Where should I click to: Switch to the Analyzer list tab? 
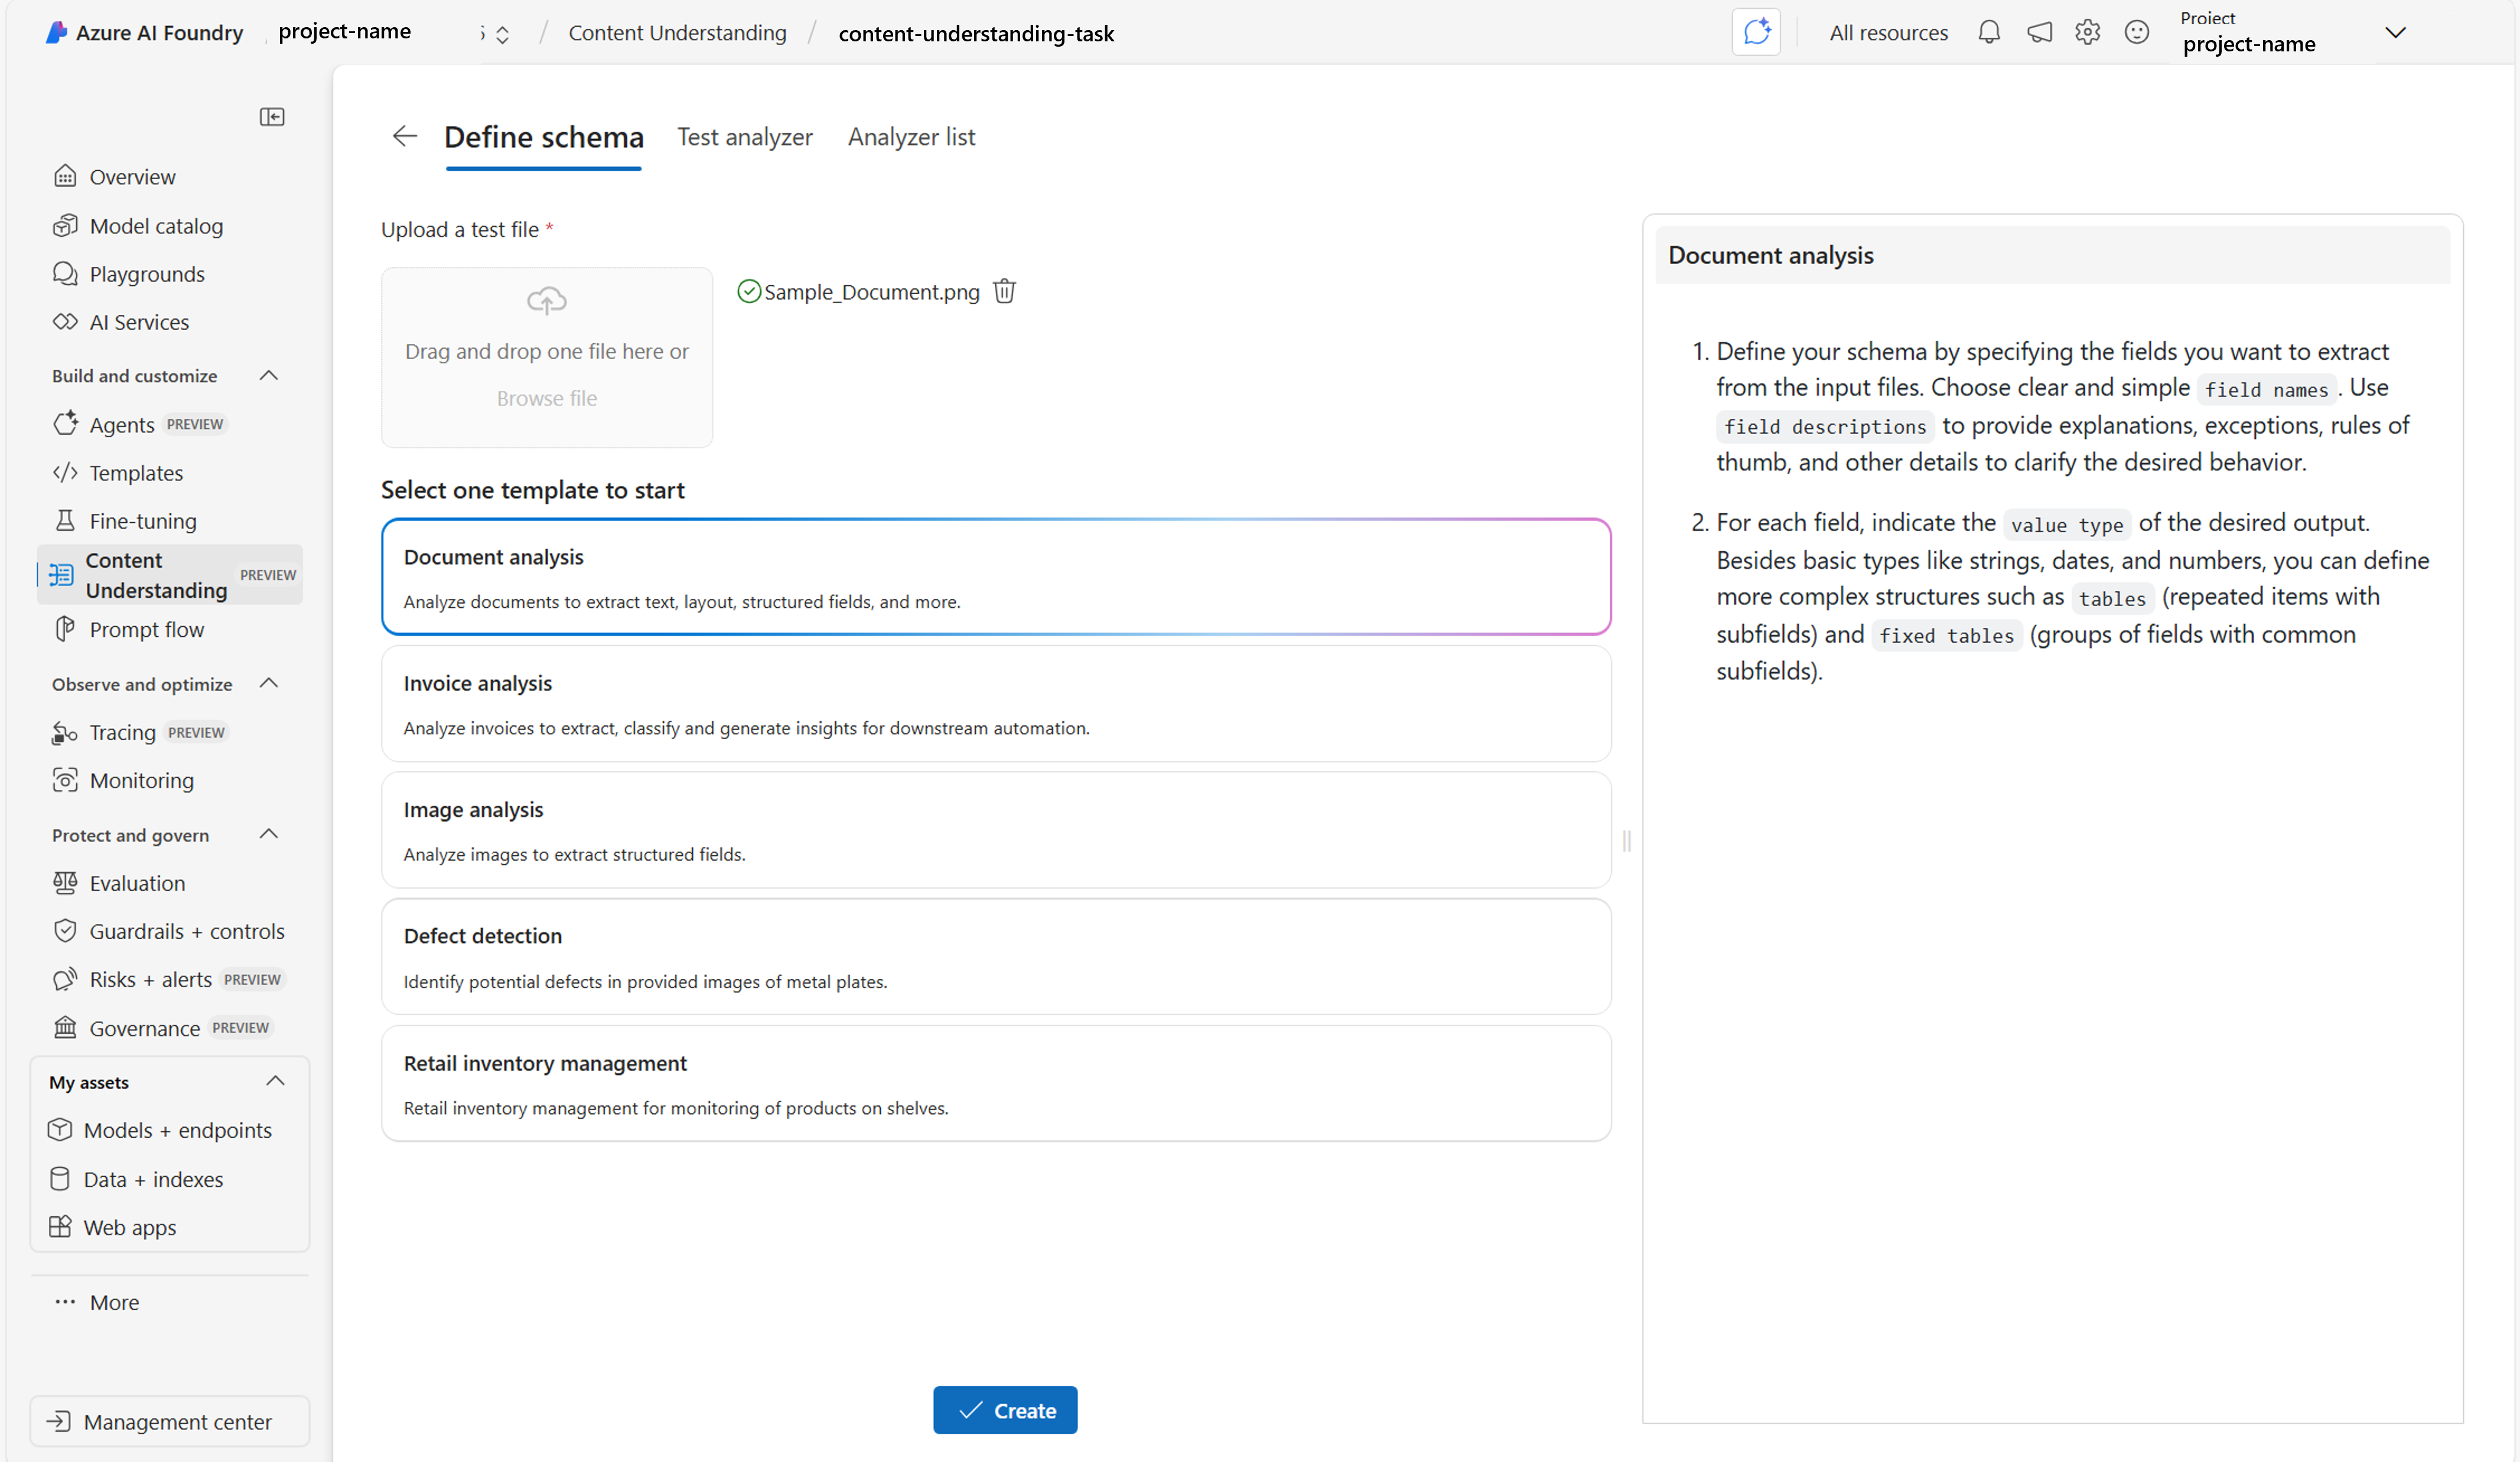click(911, 137)
